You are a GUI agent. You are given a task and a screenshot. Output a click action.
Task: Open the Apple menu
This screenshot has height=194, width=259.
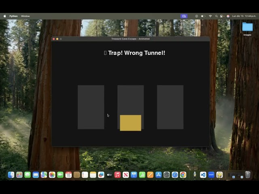pos(5,16)
